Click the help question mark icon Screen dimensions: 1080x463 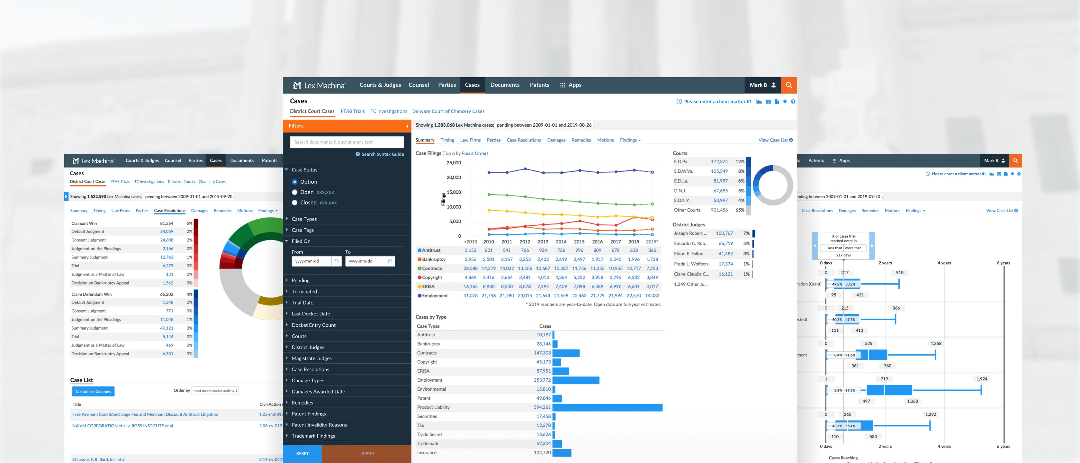(x=793, y=102)
